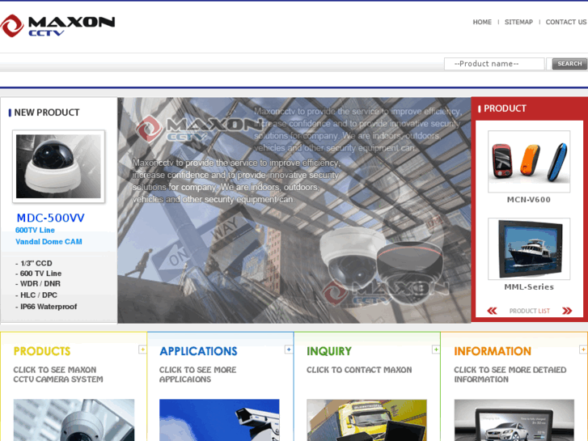This screenshot has width=588, height=441.
Task: Expand the INFORMATION plus icon
Action: click(583, 350)
